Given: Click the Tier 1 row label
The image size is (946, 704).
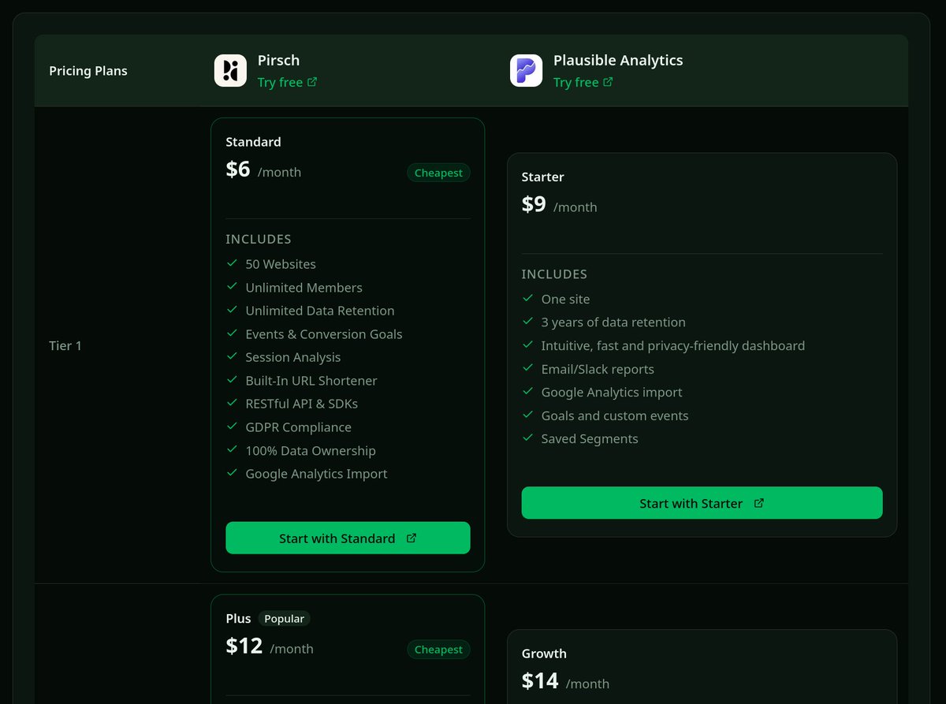Looking at the screenshot, I should [65, 345].
